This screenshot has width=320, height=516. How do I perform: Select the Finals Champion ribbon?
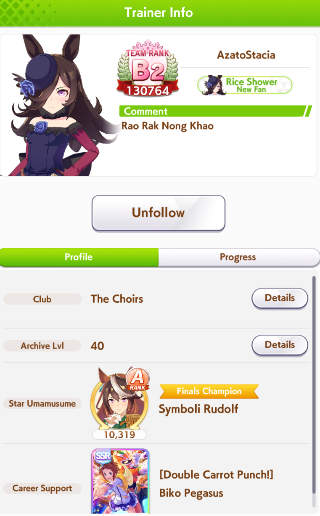click(x=209, y=391)
